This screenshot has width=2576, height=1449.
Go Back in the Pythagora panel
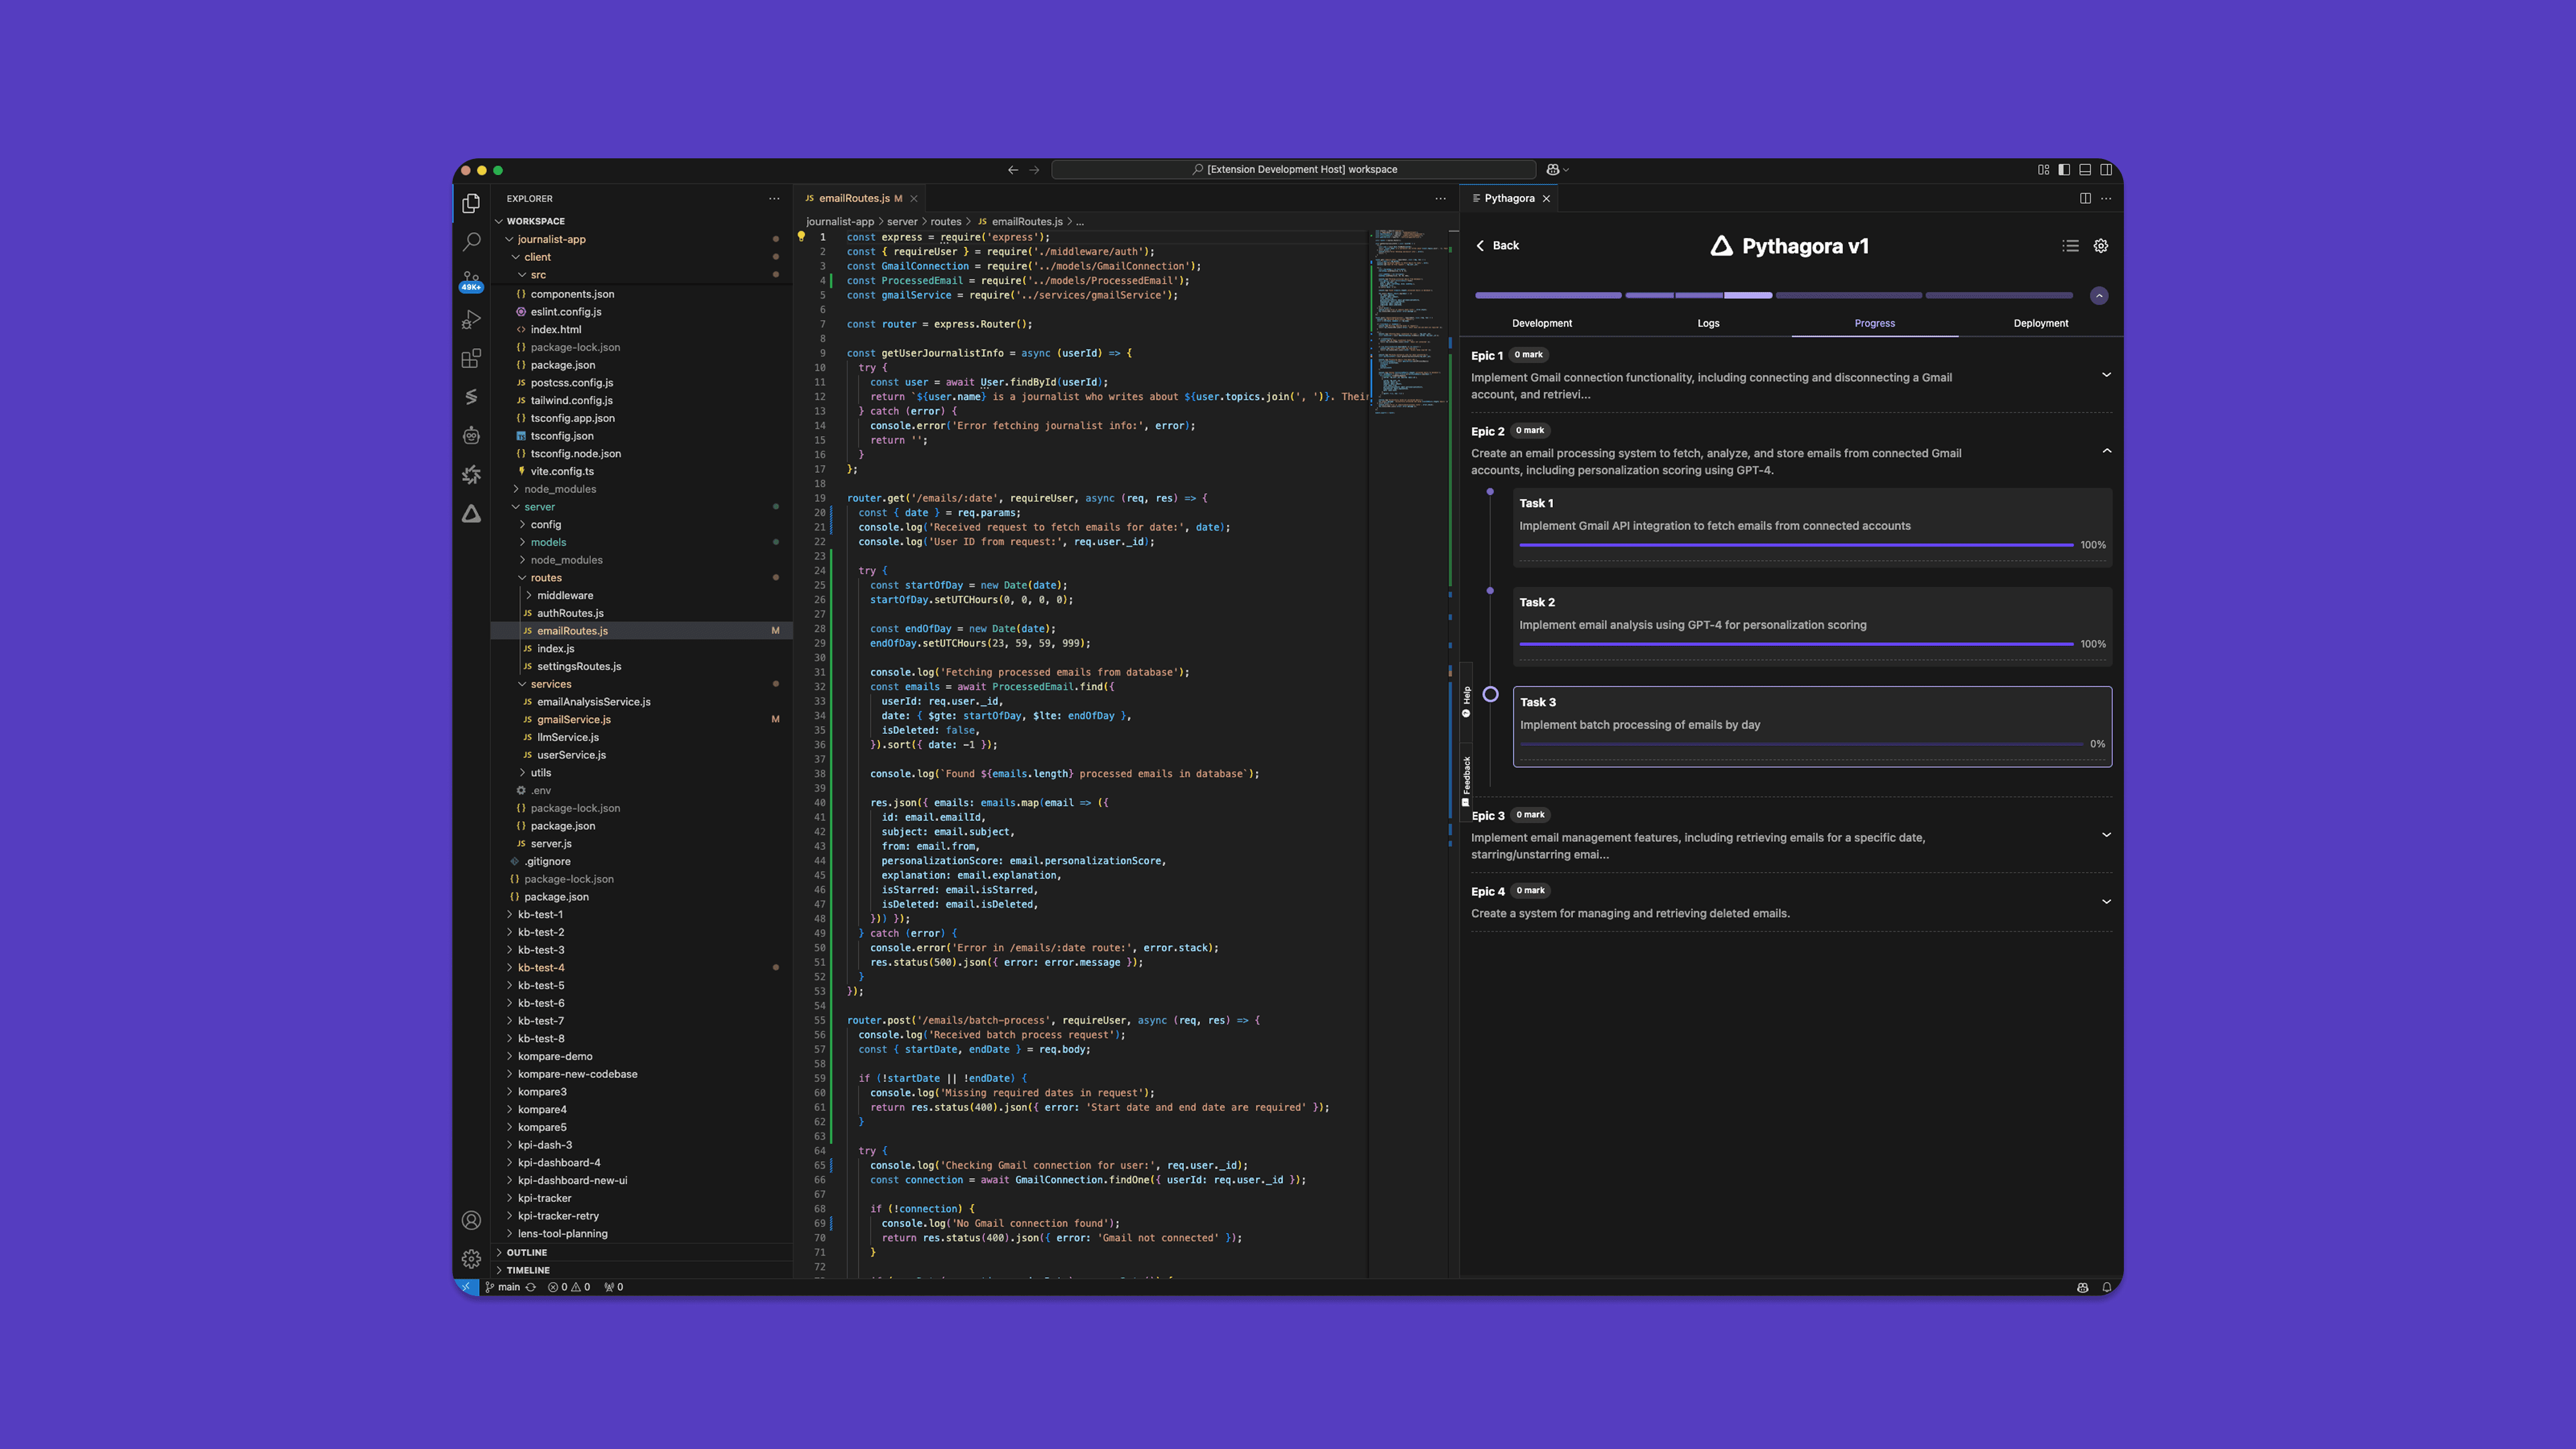(1497, 246)
